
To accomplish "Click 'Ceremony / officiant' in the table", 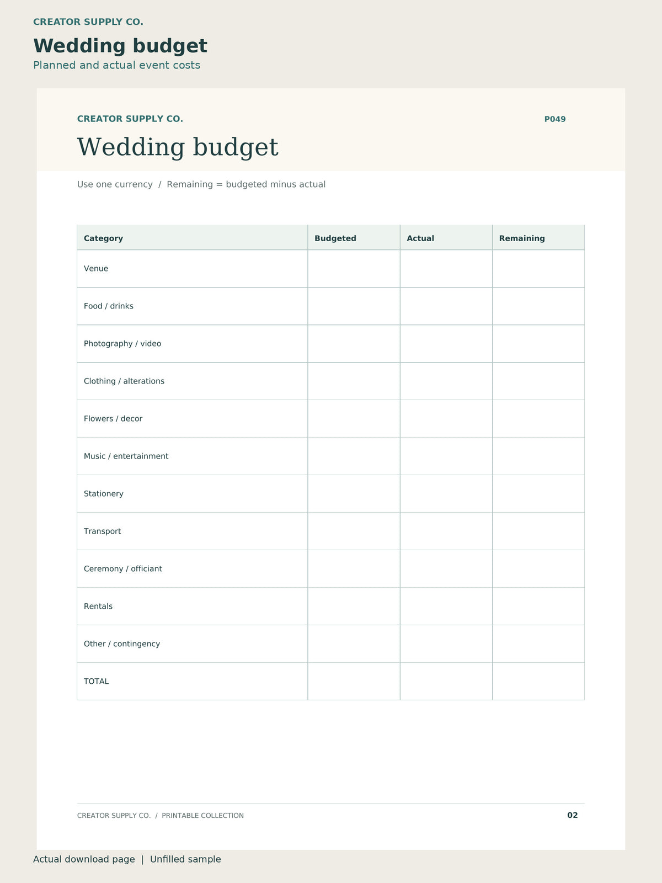I will click(123, 569).
